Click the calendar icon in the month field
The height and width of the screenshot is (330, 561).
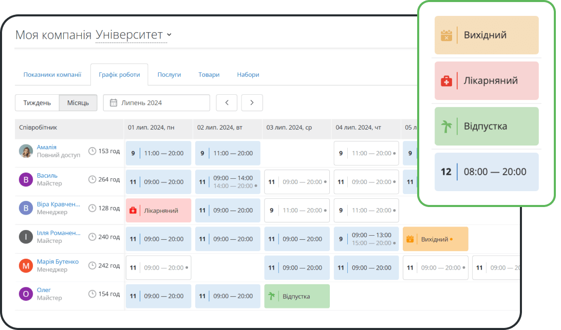114,103
